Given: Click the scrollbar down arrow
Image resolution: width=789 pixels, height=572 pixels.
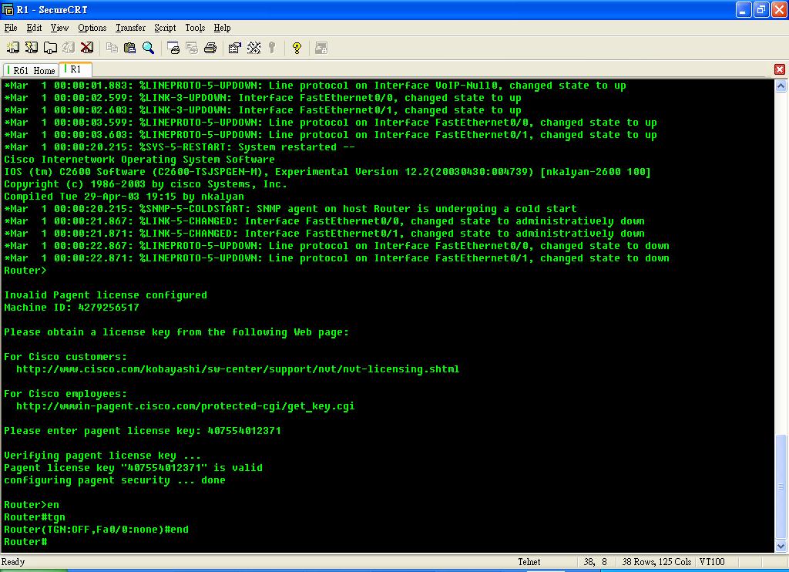Looking at the screenshot, I should [781, 546].
